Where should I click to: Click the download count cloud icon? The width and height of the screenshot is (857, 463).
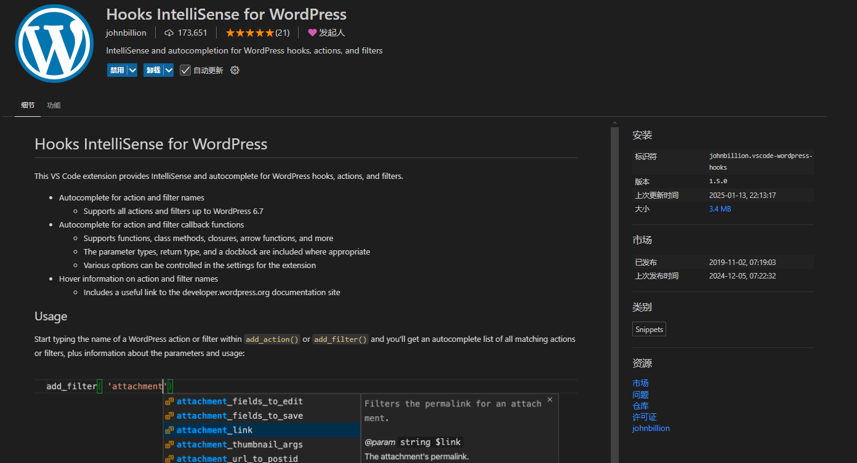point(169,33)
